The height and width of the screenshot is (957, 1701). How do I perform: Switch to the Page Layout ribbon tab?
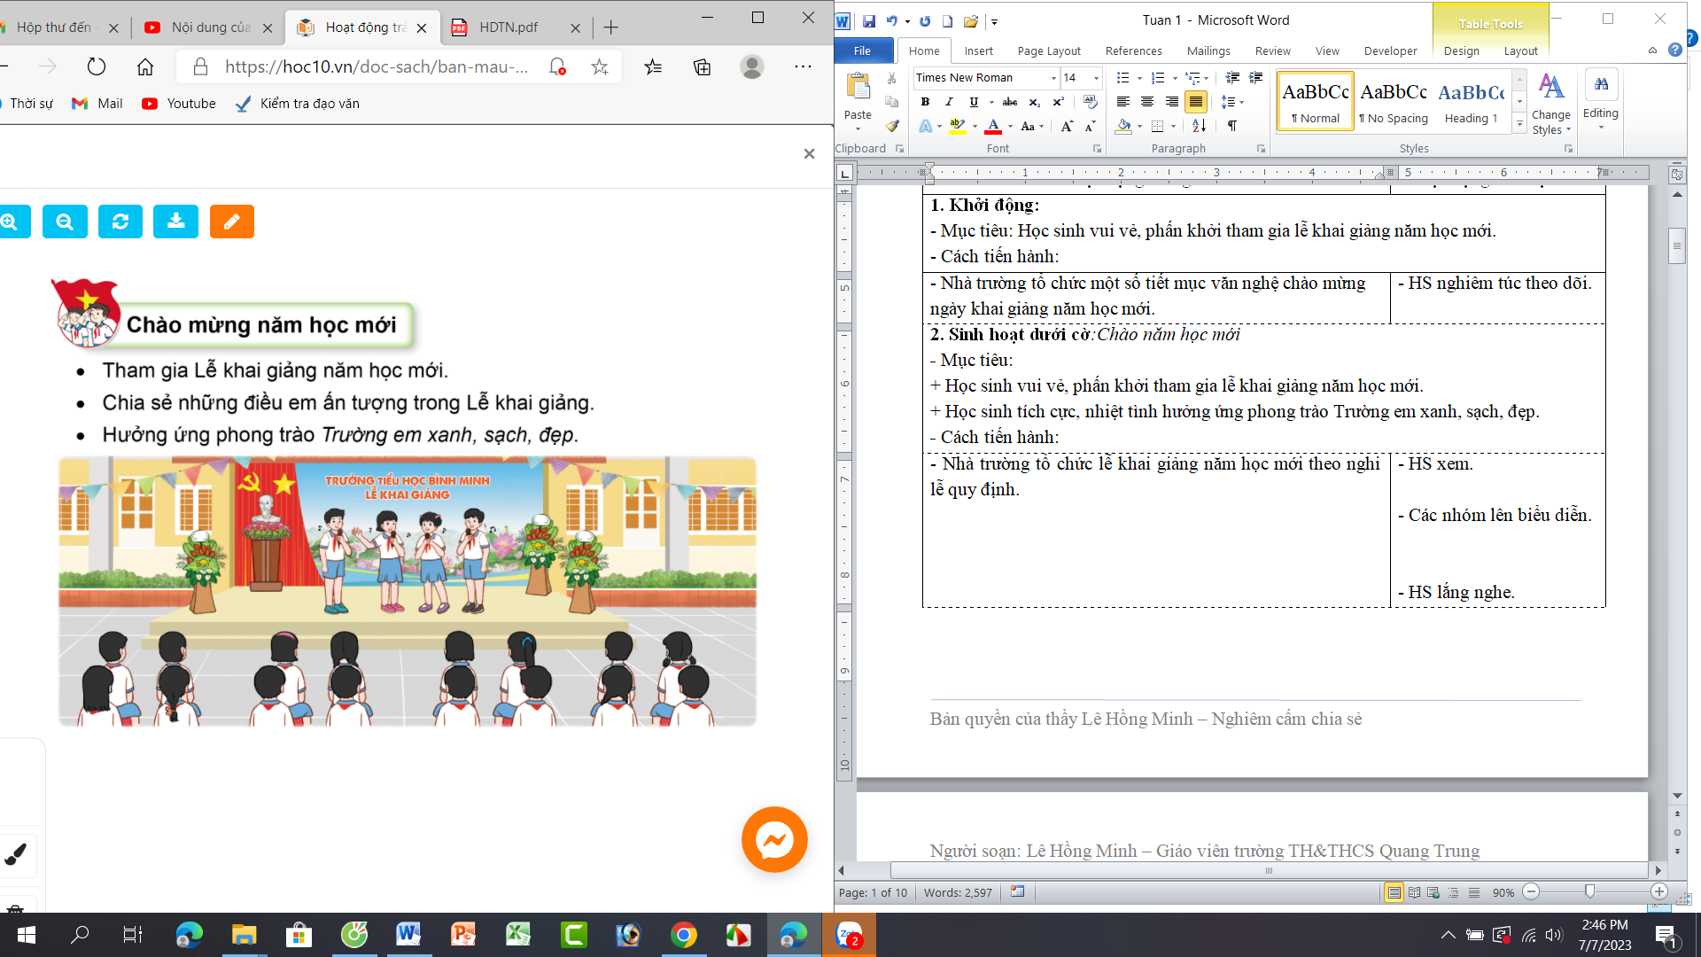pos(1049,51)
